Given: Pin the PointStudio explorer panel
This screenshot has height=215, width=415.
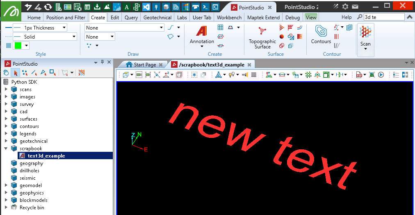Looking at the screenshot, I should [103, 62].
